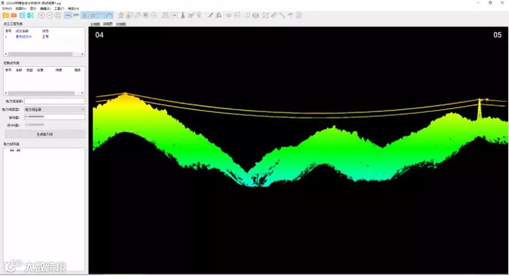Screen dimensions: 509x276
Task: Click the bell-shaped toolbar icon
Action: [x=219, y=15]
